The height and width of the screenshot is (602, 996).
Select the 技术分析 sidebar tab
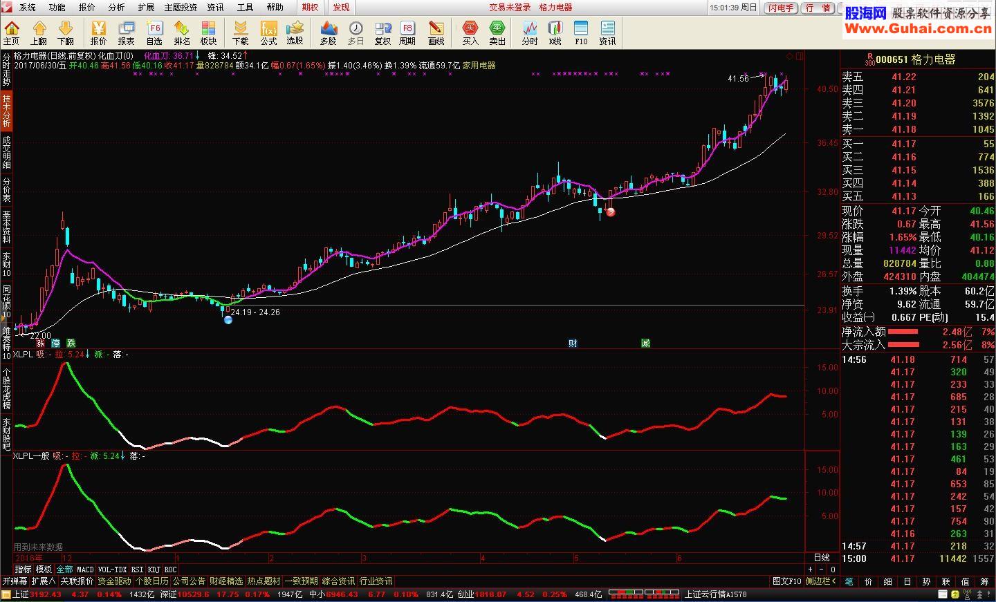coord(6,111)
